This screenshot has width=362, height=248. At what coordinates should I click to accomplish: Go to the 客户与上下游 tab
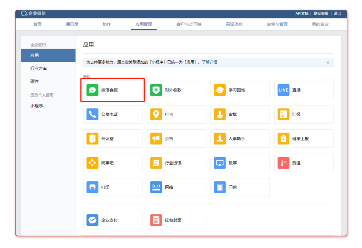pos(189,24)
